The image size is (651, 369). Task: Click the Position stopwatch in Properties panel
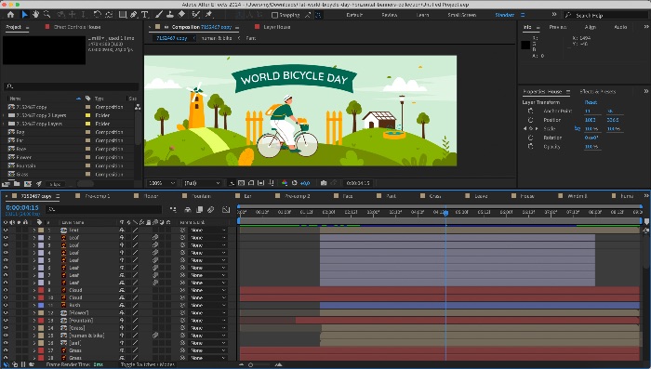click(x=531, y=120)
